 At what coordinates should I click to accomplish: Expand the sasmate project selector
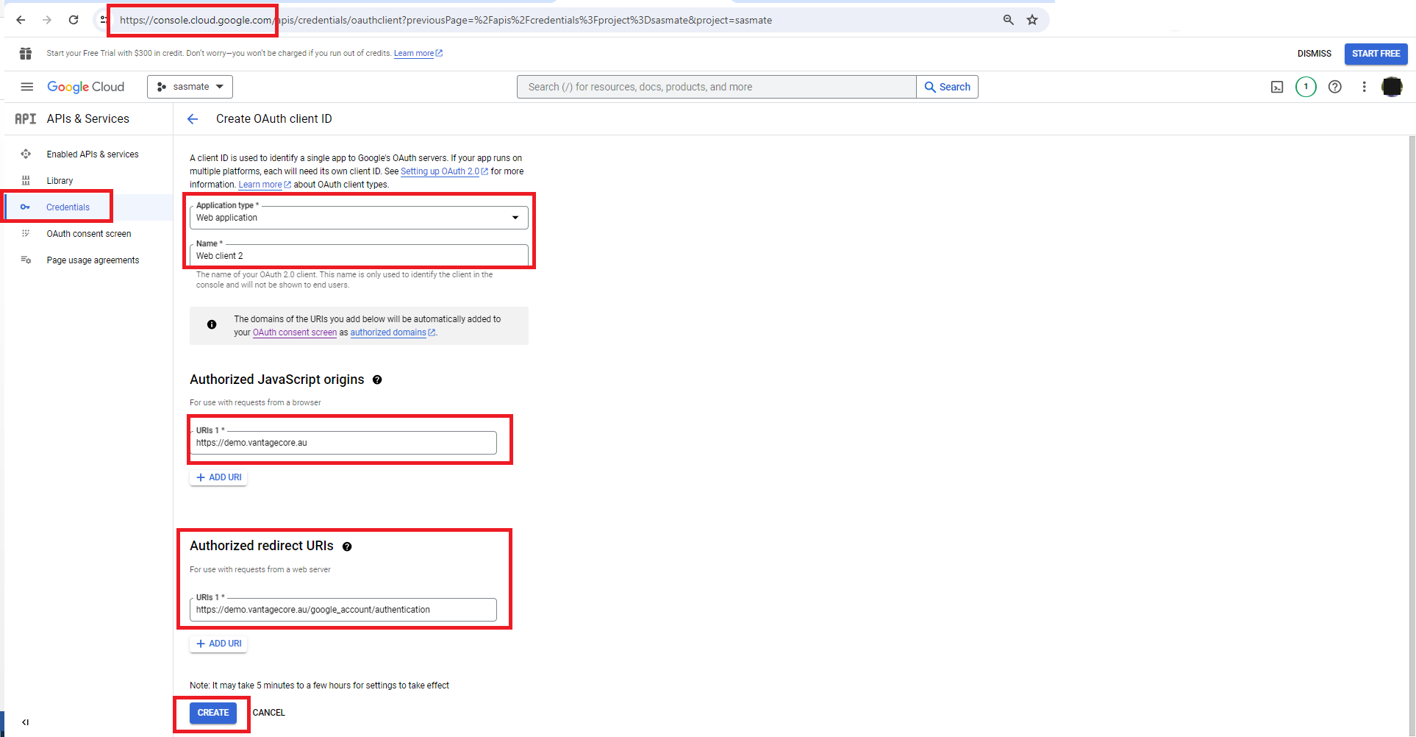pos(190,87)
